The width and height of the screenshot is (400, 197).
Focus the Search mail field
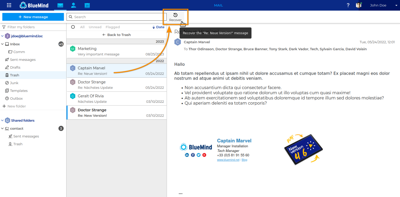(x=116, y=17)
